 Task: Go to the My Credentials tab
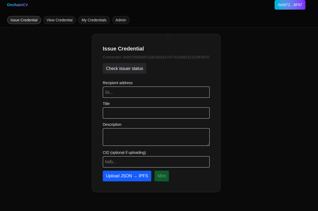(94, 20)
